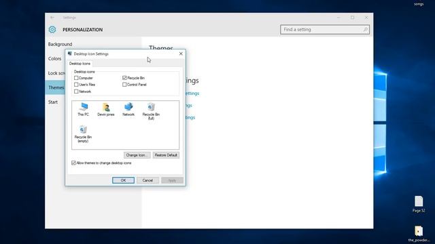Viewport: 435px width, 244px height.
Task: Click the Change Icon button
Action: coord(137,155)
